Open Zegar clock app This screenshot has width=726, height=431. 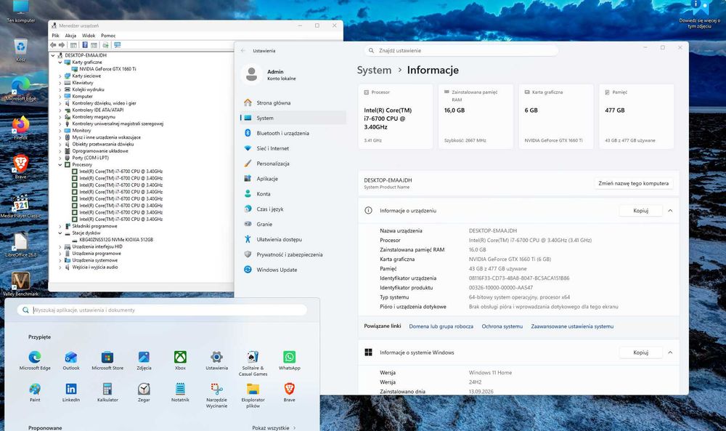tap(144, 392)
